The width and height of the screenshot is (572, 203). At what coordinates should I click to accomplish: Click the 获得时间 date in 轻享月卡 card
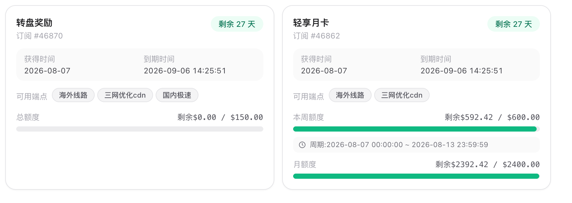324,71
